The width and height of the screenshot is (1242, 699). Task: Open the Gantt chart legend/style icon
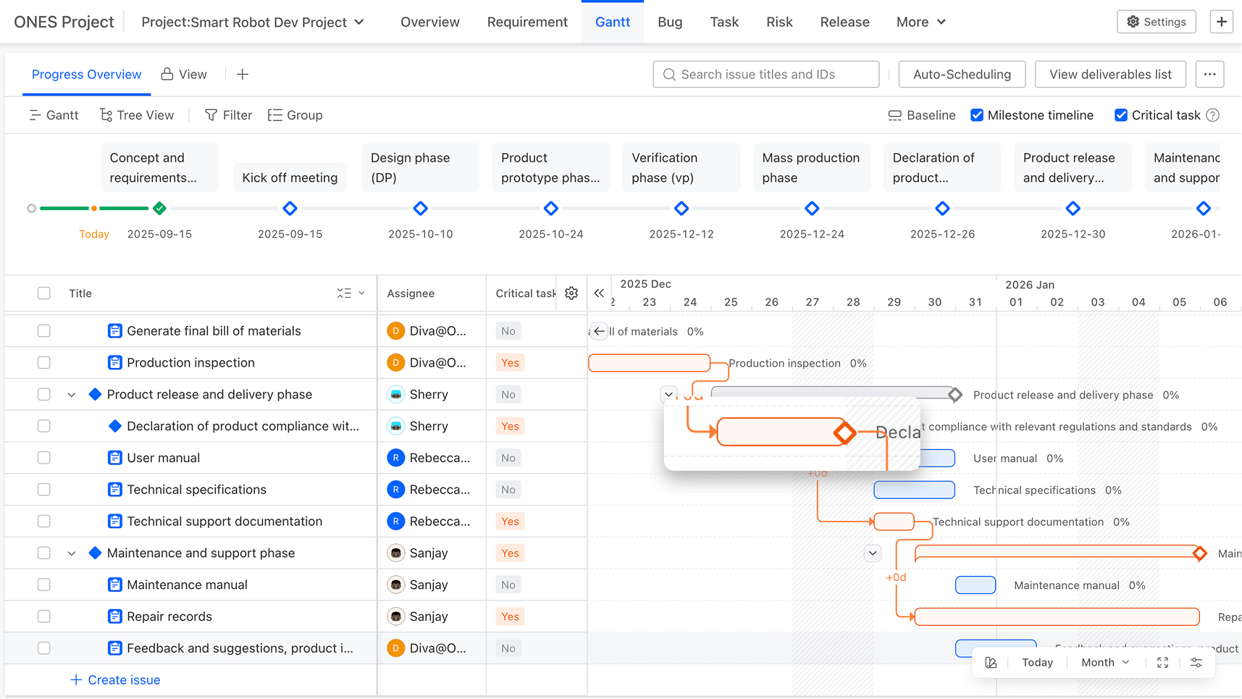[990, 661]
